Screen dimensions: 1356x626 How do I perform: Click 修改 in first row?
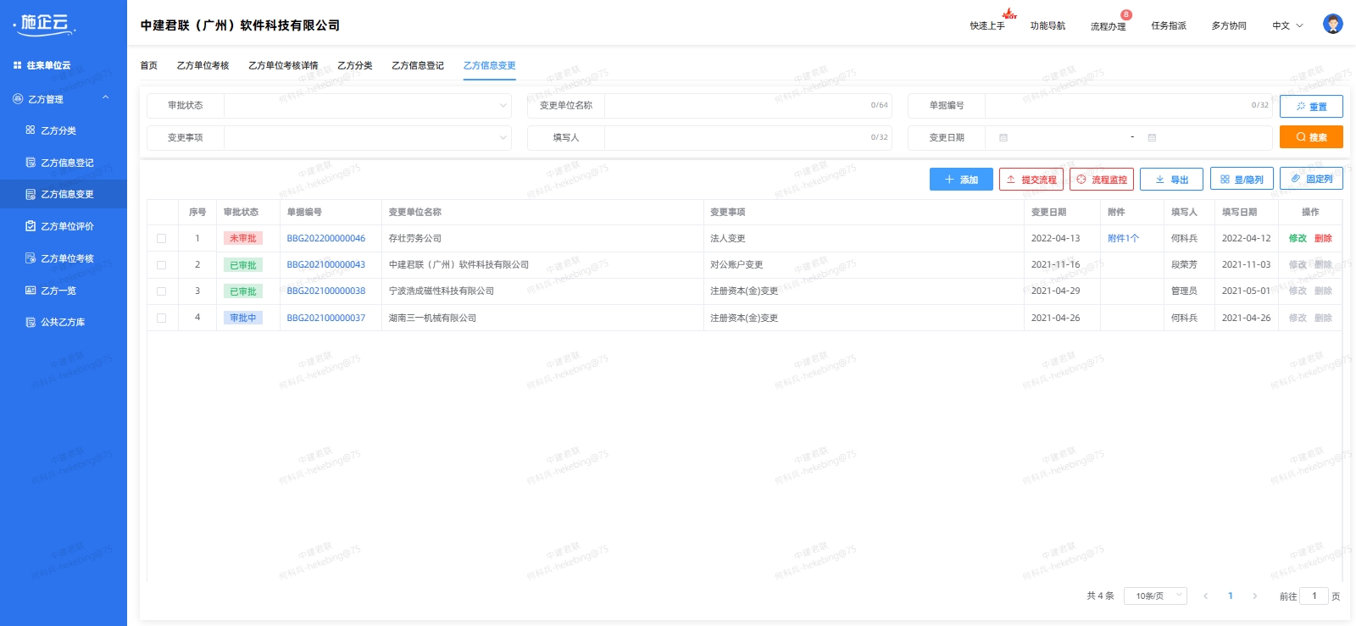(x=1298, y=239)
